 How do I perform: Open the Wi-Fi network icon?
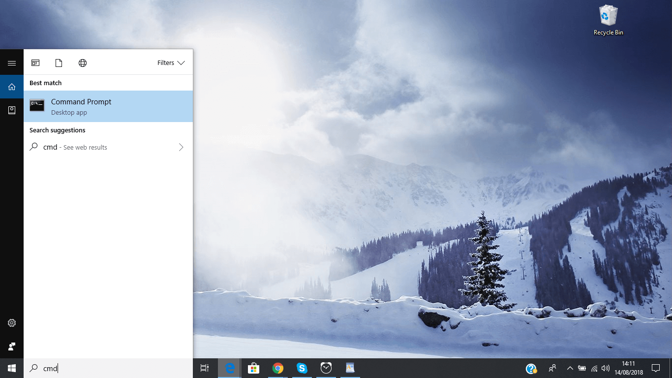pyautogui.click(x=594, y=368)
